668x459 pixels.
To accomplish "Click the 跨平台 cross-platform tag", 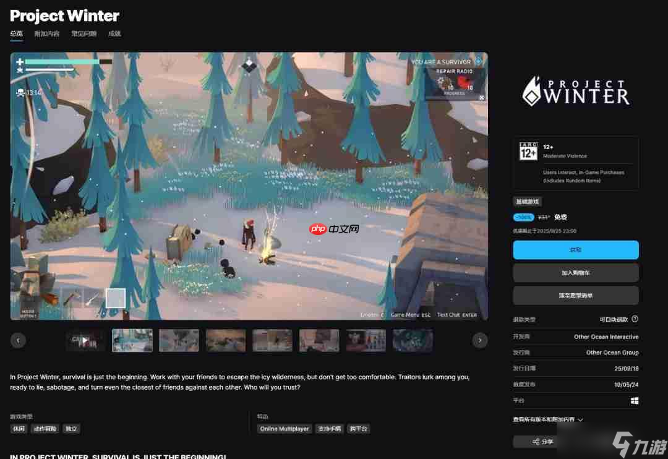I will point(358,429).
